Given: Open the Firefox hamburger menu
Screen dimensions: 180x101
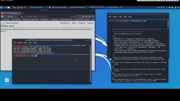Looking at the screenshot, I should (x=93, y=17).
